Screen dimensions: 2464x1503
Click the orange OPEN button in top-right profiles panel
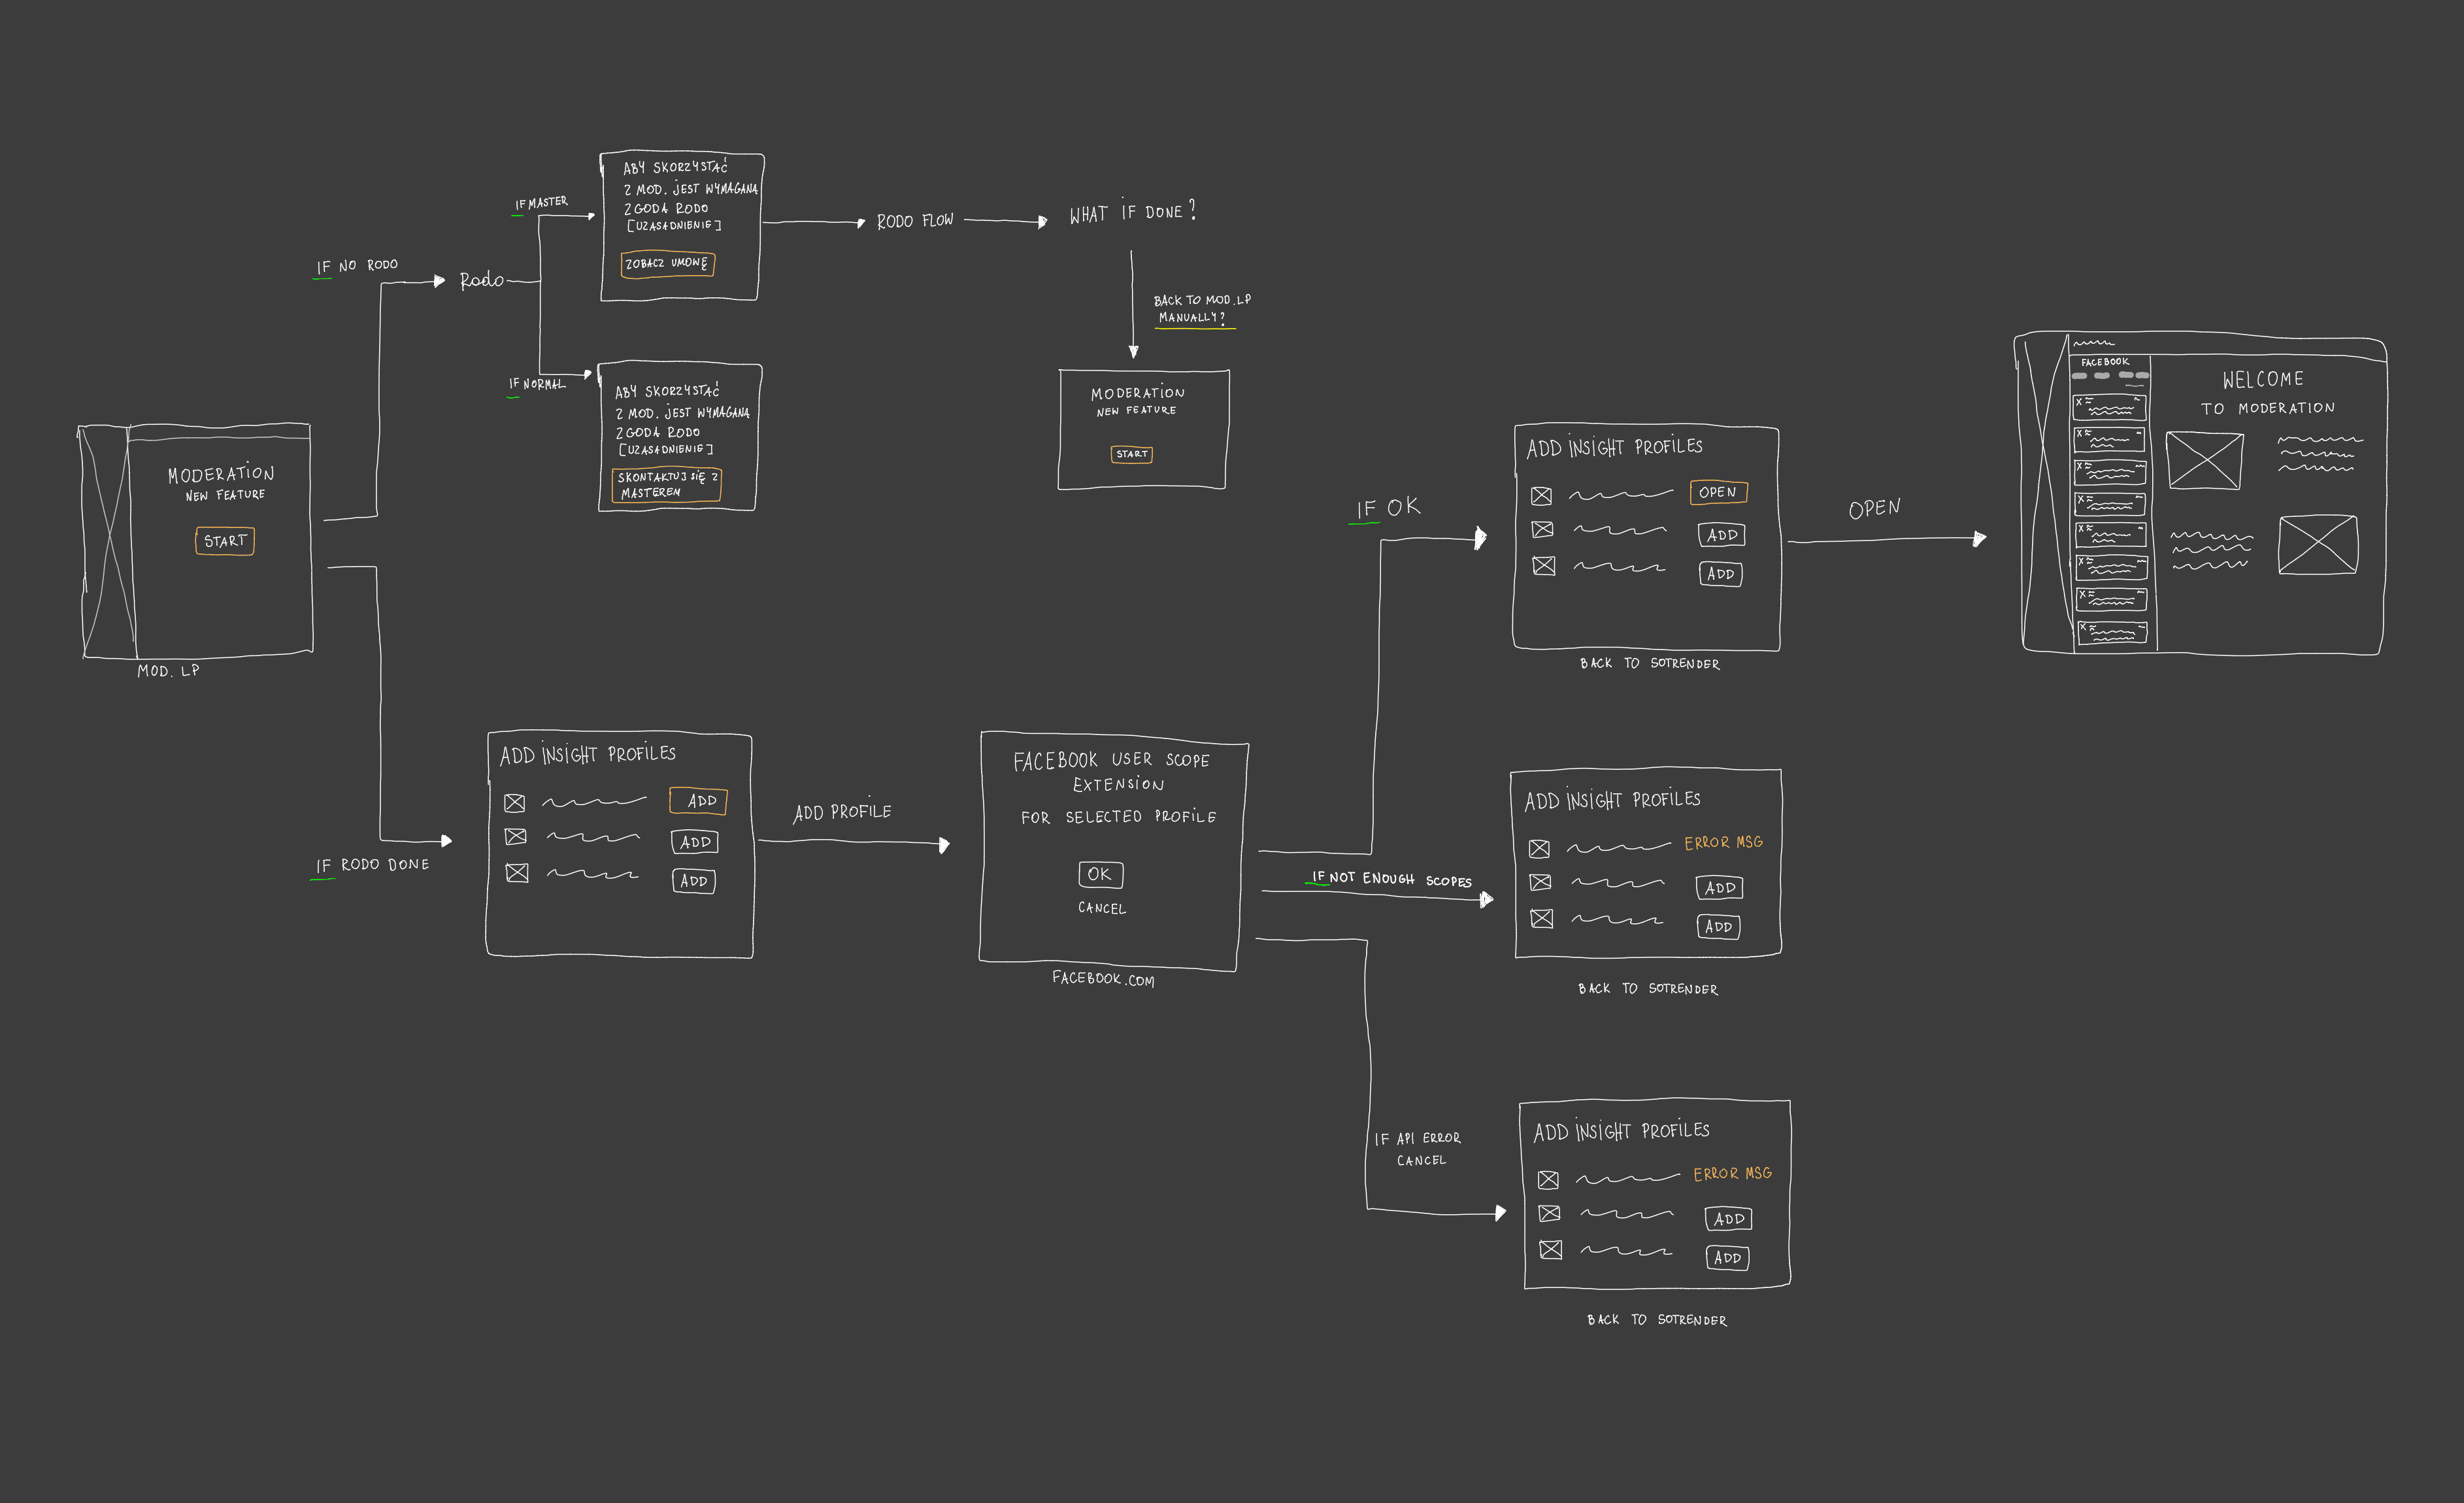1718,492
